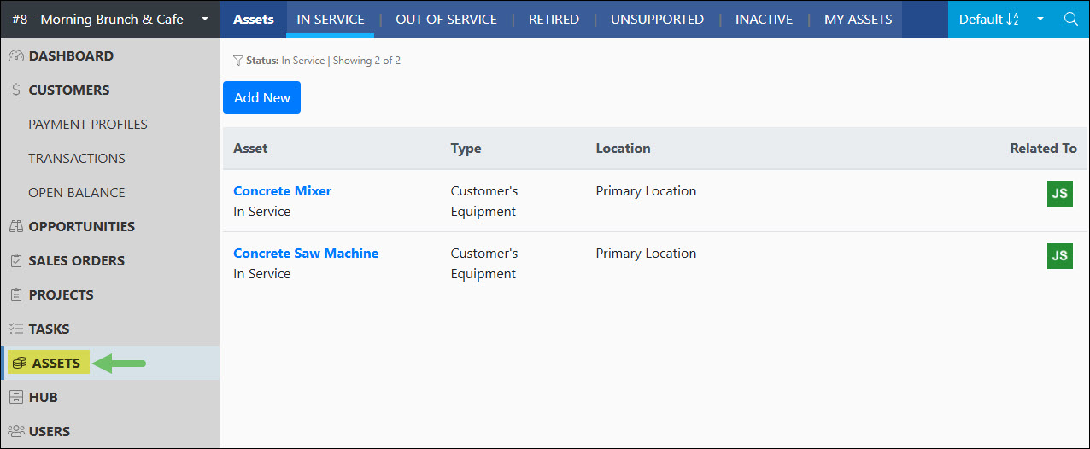Click the Hub drawer icon
Image resolution: width=1090 pixels, height=449 pixels.
(x=16, y=397)
